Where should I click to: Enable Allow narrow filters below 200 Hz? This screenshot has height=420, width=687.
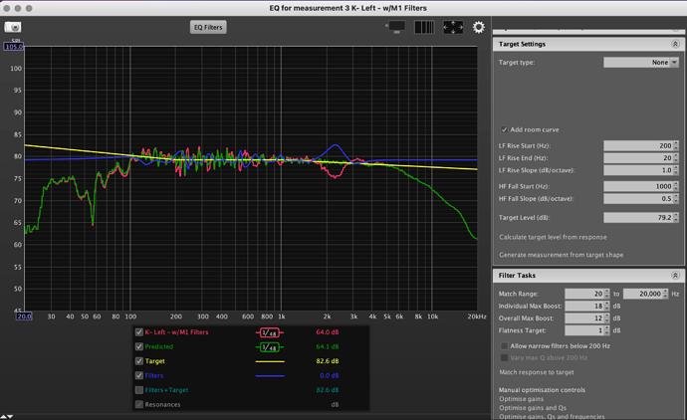504,346
